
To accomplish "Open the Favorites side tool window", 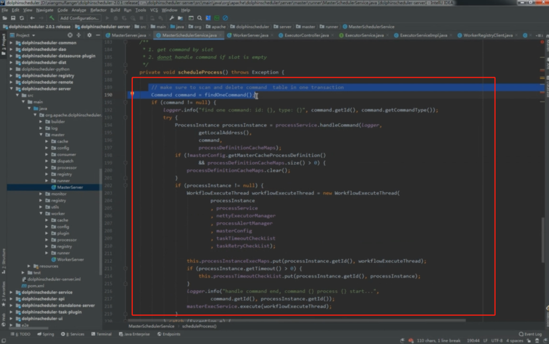I will click(x=4, y=293).
